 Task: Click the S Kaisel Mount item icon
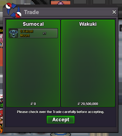pos(14,33)
